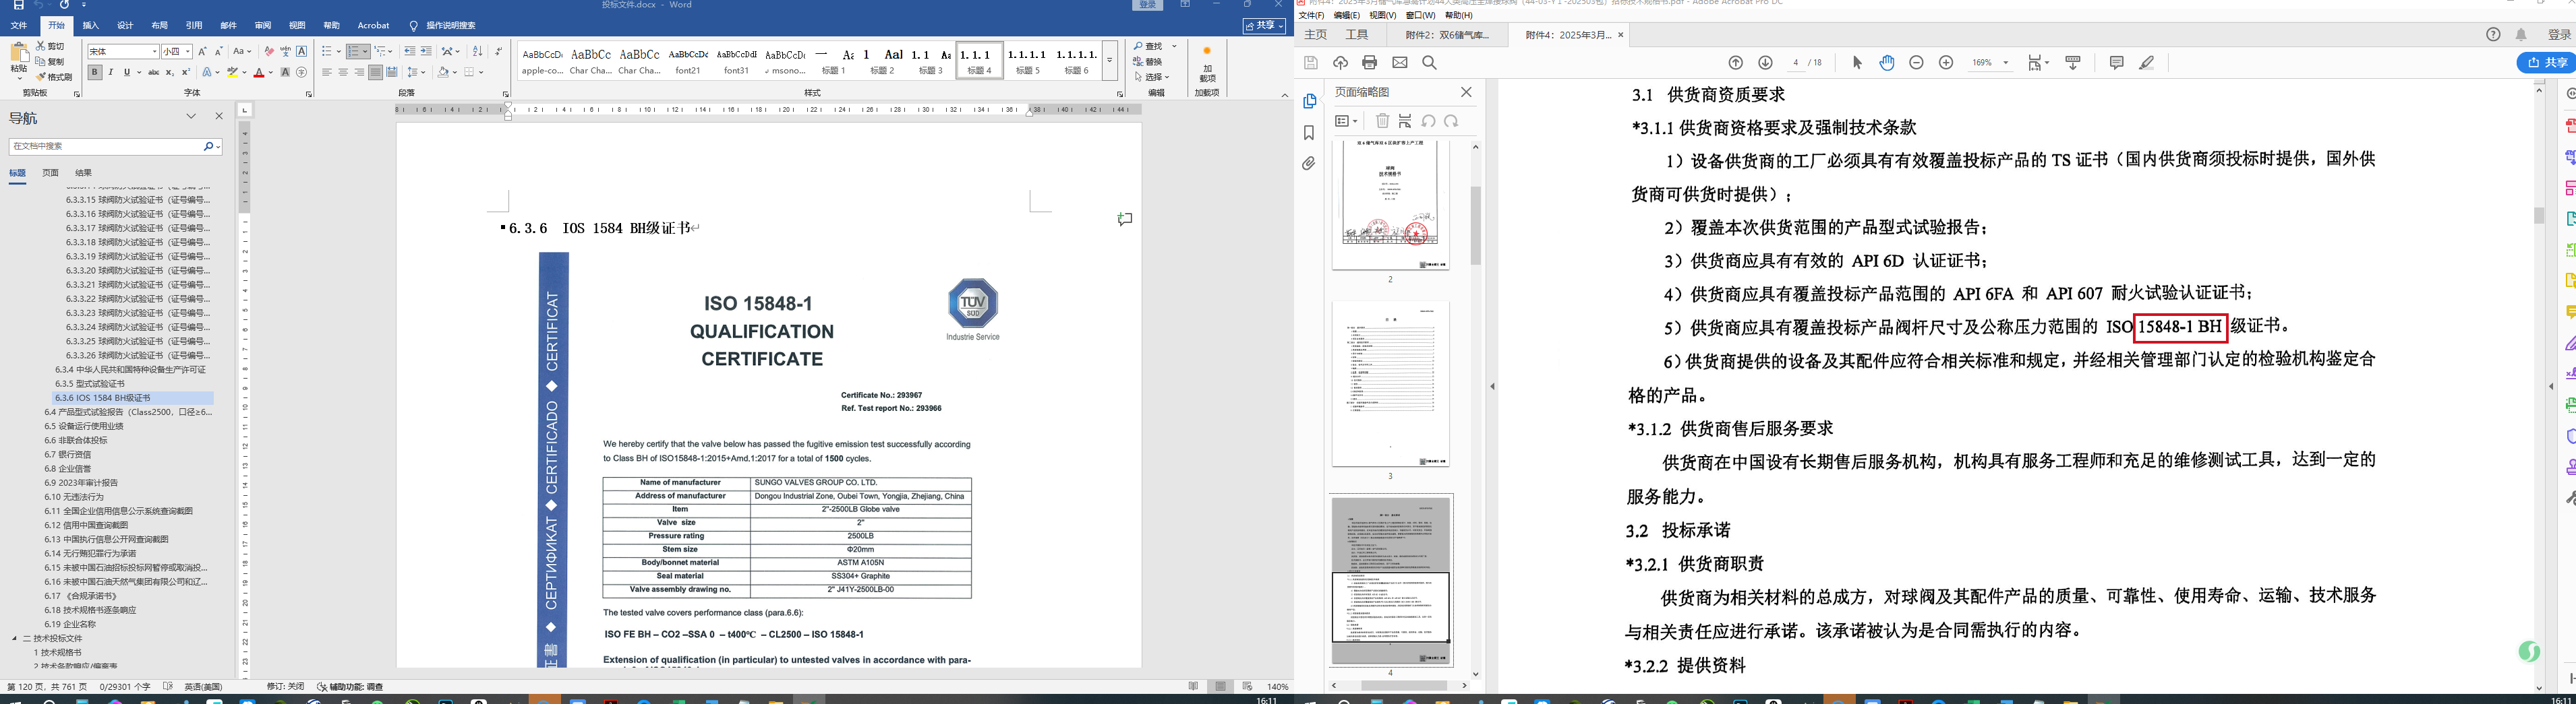This screenshot has width=2576, height=704.
Task: Save the Word document from quick access toolbar
Action: 18,5
